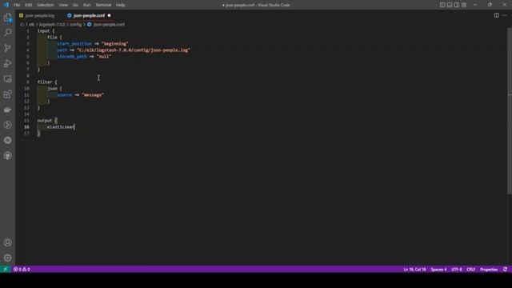Change language mode via Properties

click(489, 270)
